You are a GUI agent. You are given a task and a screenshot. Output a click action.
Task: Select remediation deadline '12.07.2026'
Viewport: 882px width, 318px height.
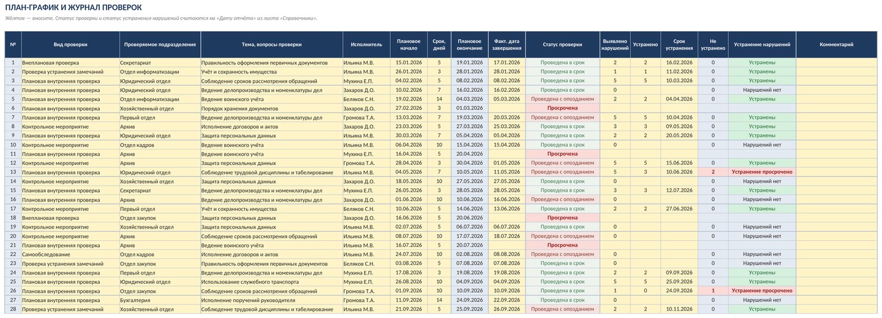[679, 191]
